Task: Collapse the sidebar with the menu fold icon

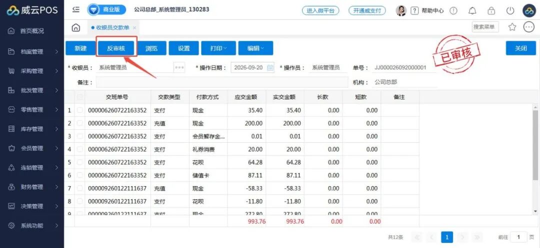Action: click(76, 9)
